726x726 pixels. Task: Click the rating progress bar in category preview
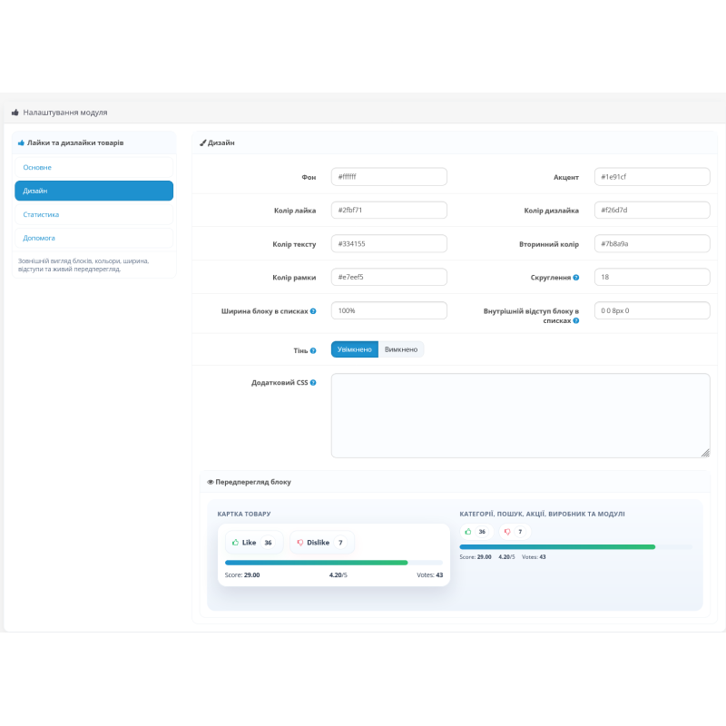click(x=576, y=547)
